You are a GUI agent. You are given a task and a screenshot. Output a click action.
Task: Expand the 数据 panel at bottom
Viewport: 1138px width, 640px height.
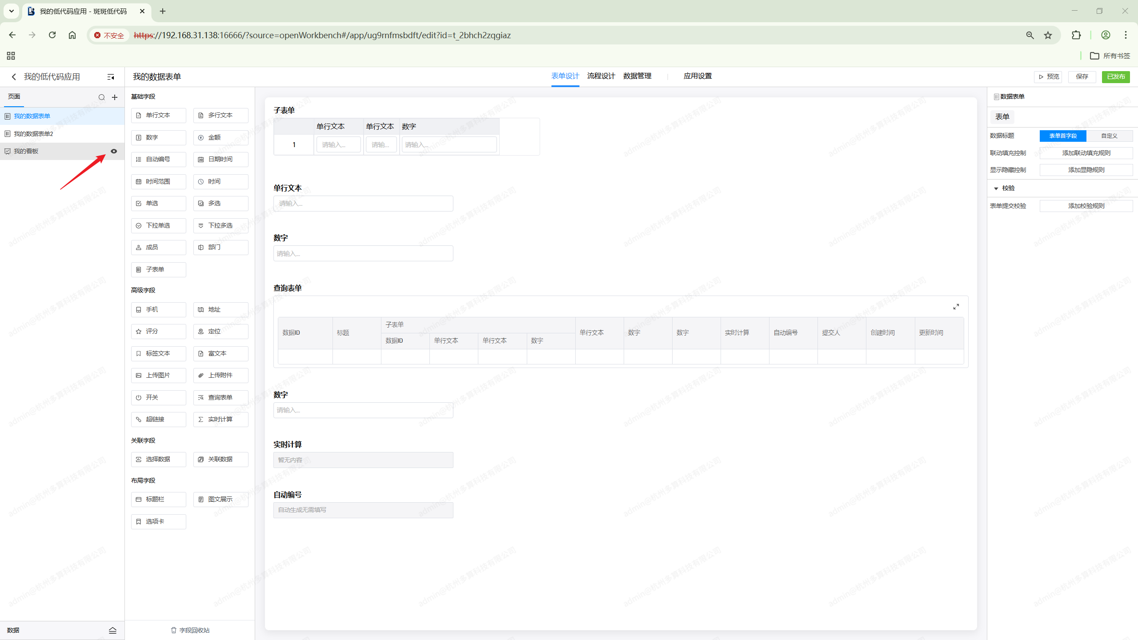(112, 630)
